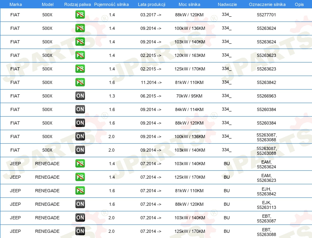This screenshot has height=238, width=312.
Task: Click the engine code 55266963 cell
Action: click(267, 96)
